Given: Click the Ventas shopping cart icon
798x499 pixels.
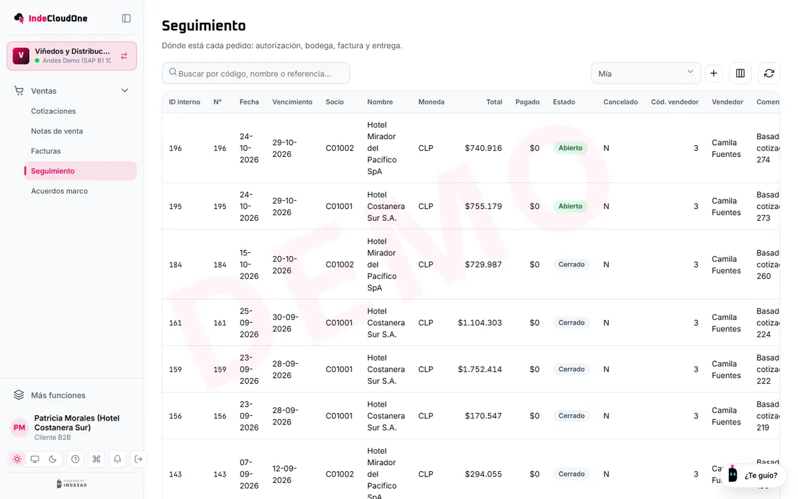Looking at the screenshot, I should [x=19, y=90].
